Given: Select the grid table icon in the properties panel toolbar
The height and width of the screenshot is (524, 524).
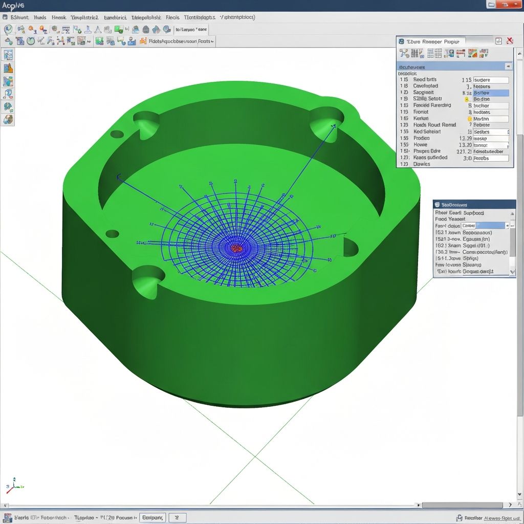Looking at the screenshot, I should pos(431,54).
